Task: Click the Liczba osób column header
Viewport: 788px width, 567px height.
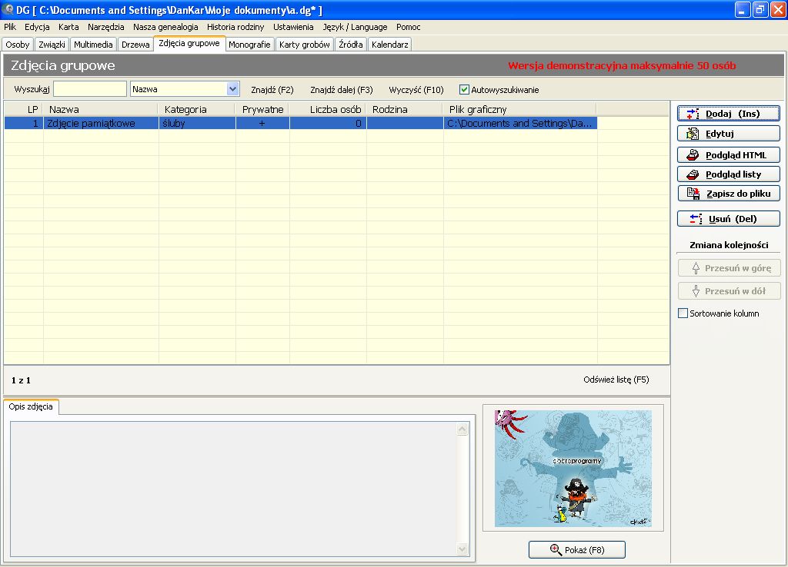Action: pos(328,109)
